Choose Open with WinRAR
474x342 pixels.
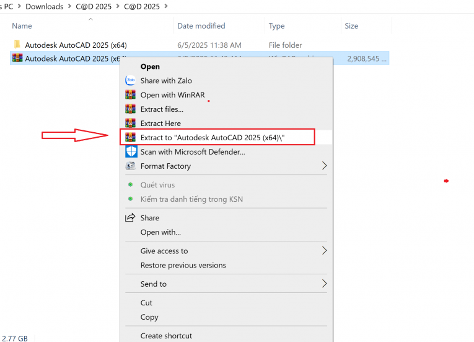[173, 95]
